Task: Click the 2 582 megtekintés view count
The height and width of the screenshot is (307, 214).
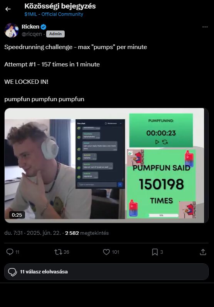Action: click(x=87, y=233)
